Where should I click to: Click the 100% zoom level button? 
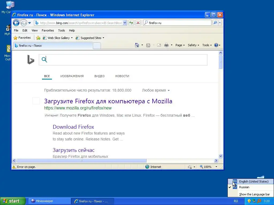pyautogui.click(x=206, y=167)
